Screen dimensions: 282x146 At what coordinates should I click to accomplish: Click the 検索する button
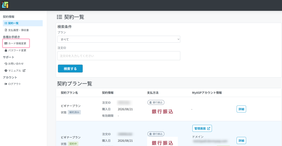click(70, 68)
